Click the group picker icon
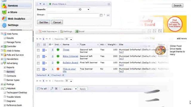 (x=101, y=15)
